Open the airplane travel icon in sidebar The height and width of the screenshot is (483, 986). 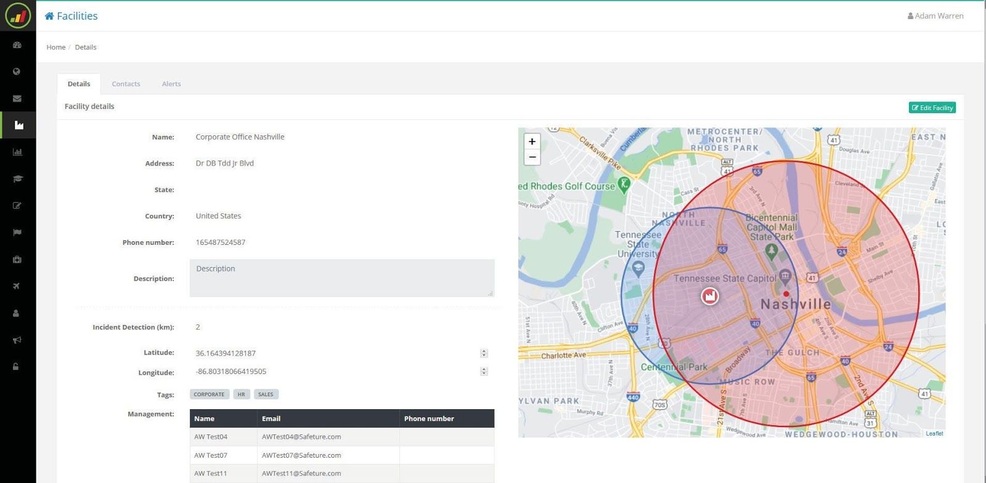(x=17, y=286)
